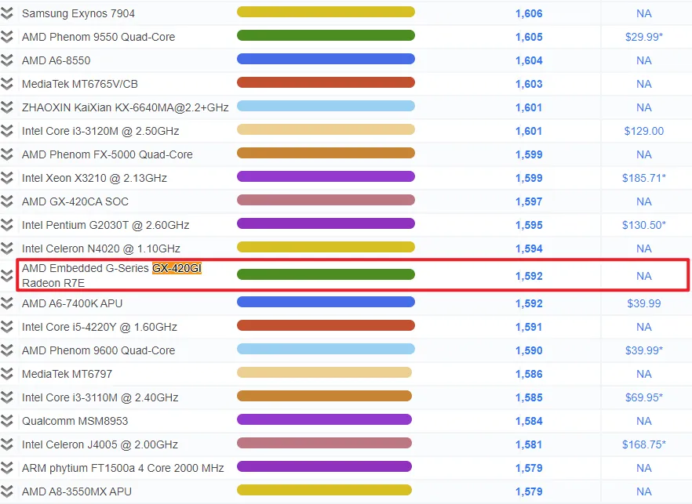Click double-arrow icon next to MediaTek MT6765V/CB
The image size is (692, 504).
[8, 84]
